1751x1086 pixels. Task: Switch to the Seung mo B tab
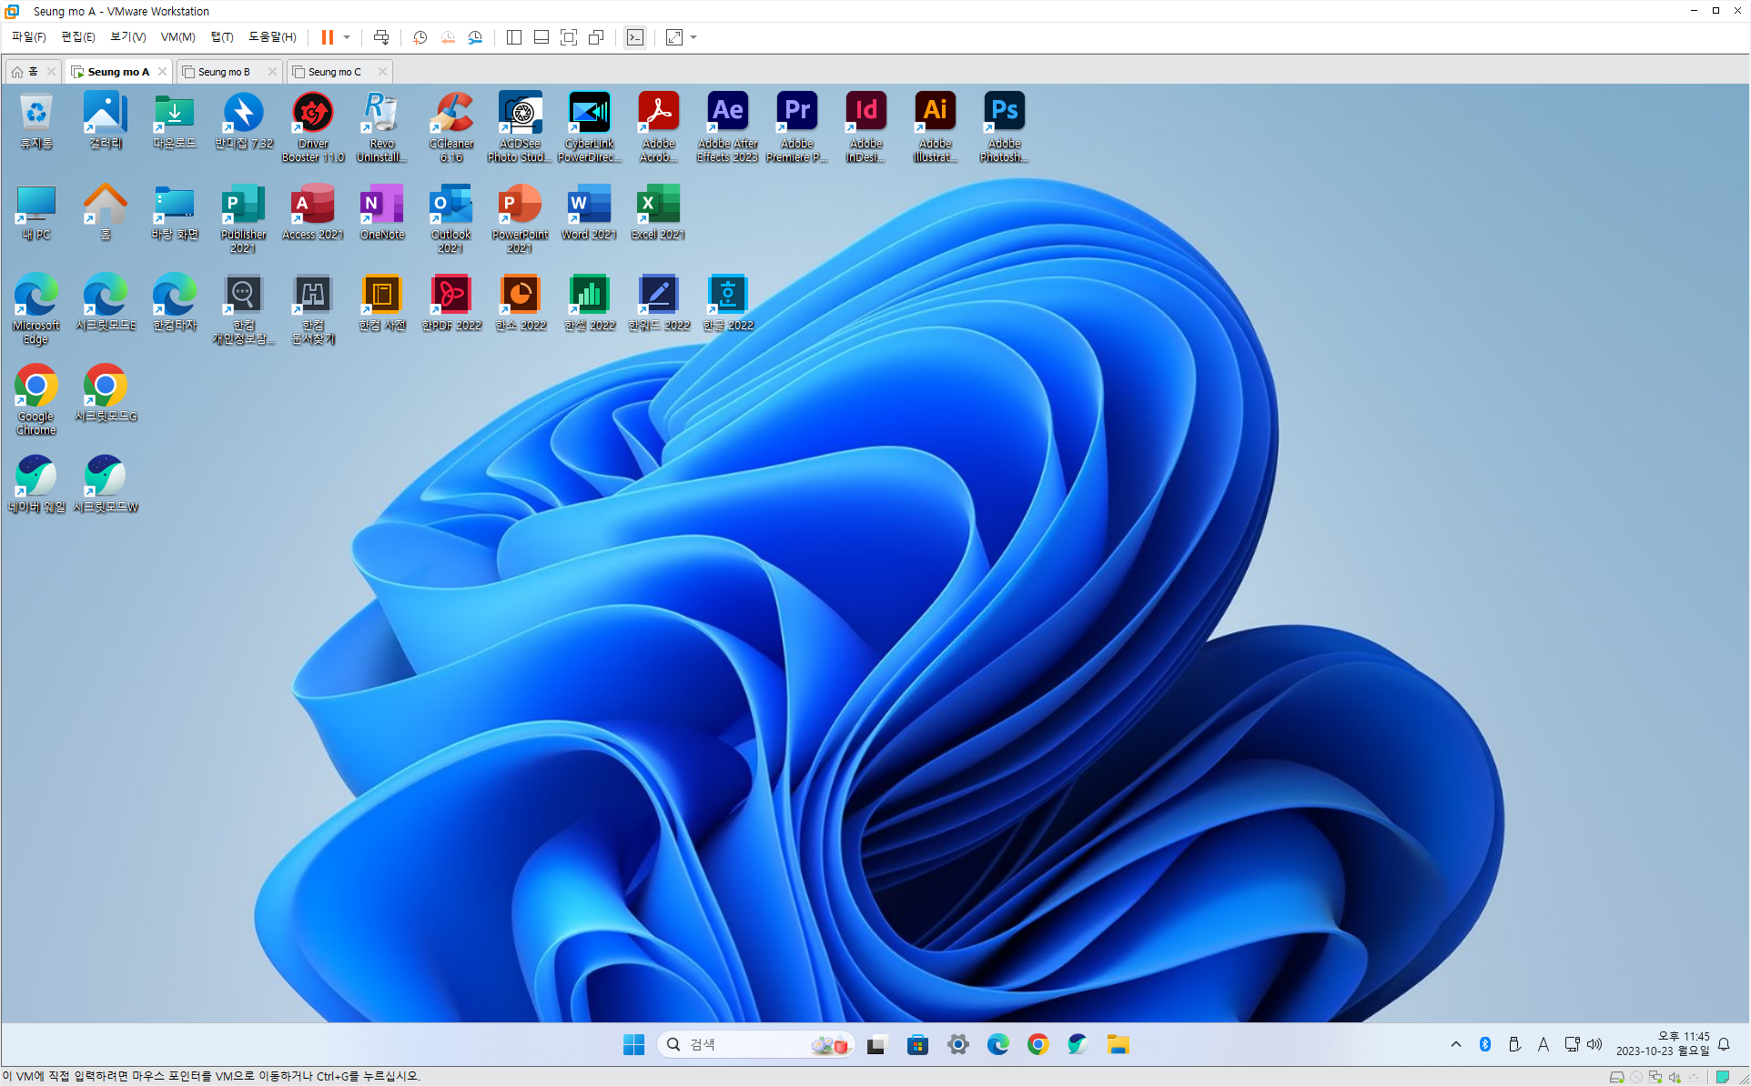[224, 72]
